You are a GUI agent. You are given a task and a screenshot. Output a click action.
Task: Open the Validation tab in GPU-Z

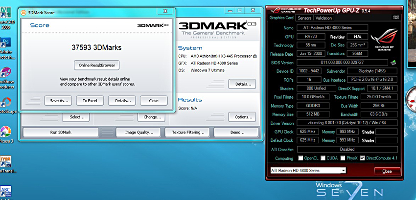click(324, 18)
